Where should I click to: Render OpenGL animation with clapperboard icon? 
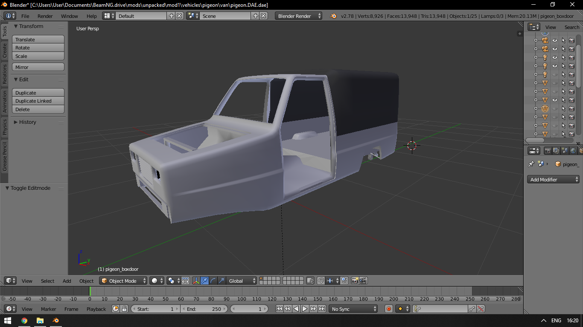(363, 281)
